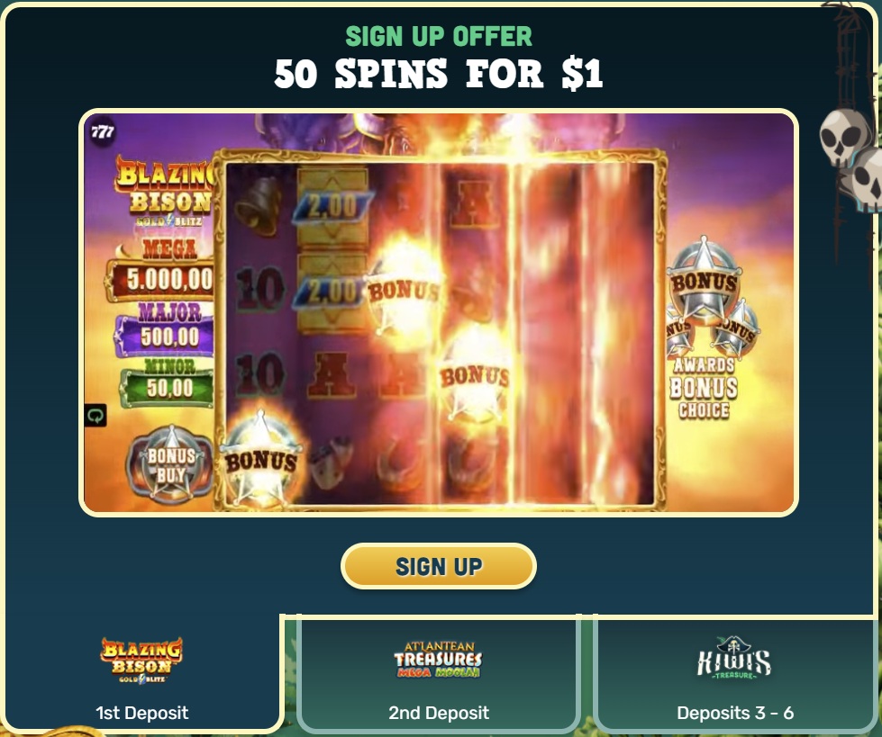
Task: Click the Blazing Bison logo in tab
Action: point(141,661)
